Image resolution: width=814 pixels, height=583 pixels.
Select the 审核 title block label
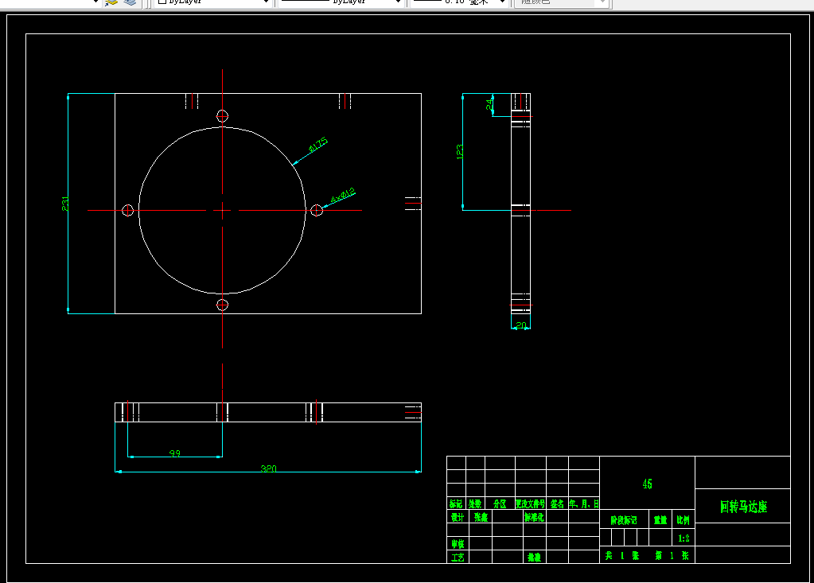(x=458, y=544)
